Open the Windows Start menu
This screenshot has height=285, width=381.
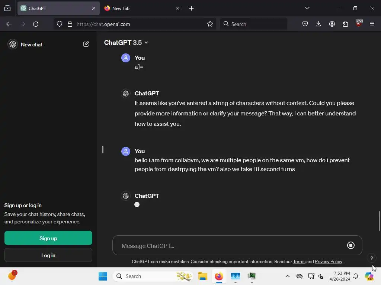(x=103, y=276)
